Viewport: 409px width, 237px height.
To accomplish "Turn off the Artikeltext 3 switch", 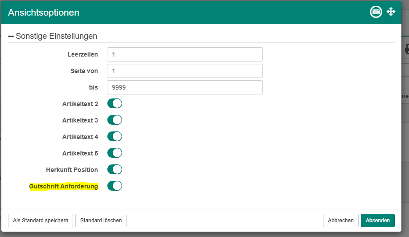I will (x=115, y=120).
